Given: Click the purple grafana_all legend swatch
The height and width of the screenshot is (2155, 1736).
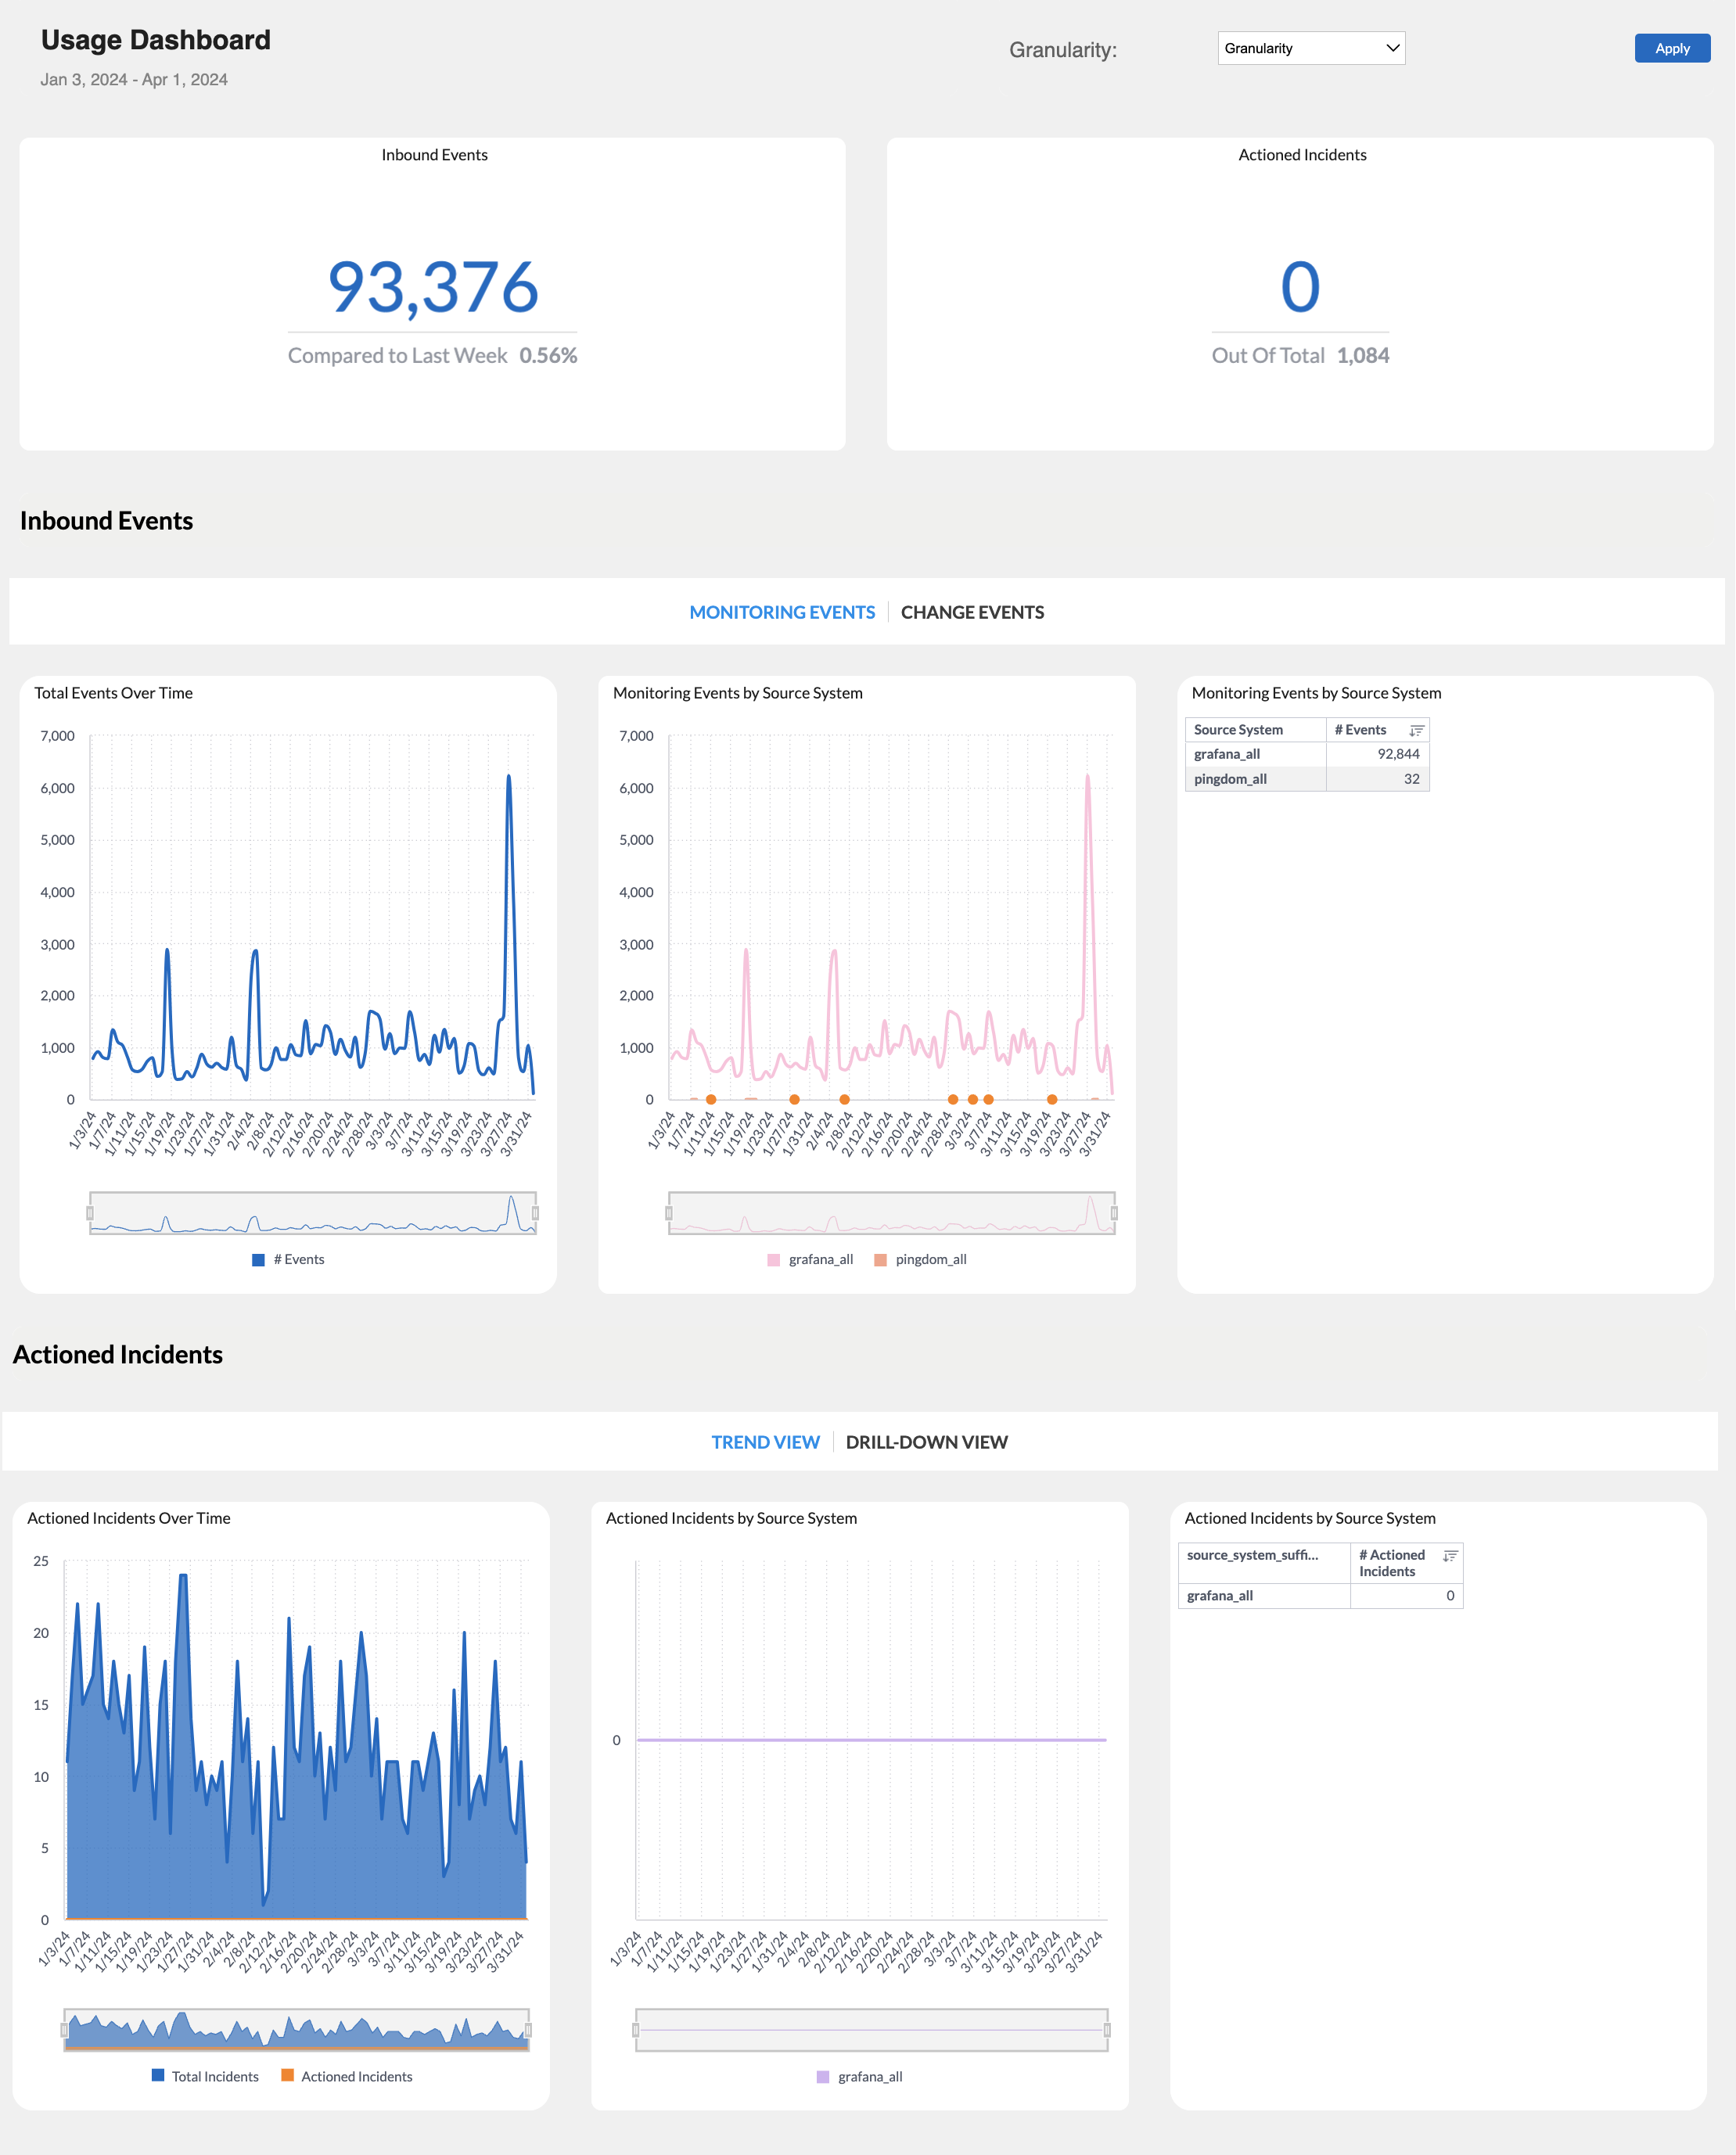Looking at the screenshot, I should pos(822,2076).
